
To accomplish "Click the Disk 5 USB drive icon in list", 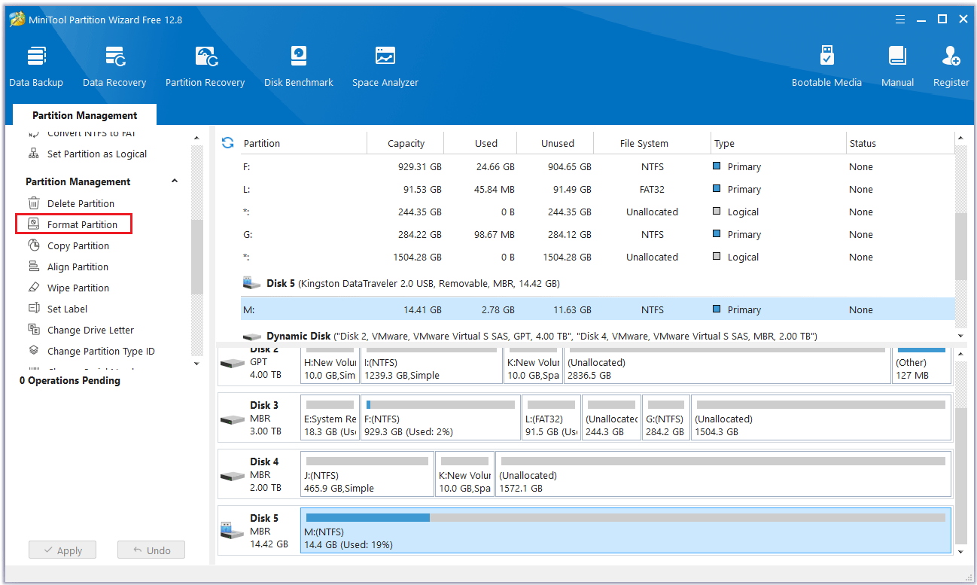I will point(251,283).
